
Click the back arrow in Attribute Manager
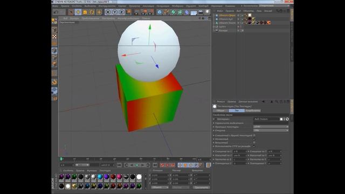[x=263, y=102]
